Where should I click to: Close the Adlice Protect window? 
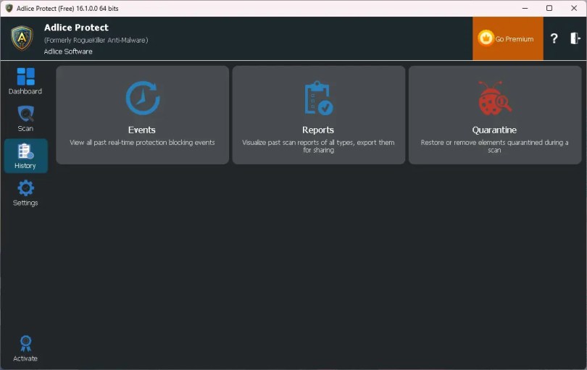574,8
